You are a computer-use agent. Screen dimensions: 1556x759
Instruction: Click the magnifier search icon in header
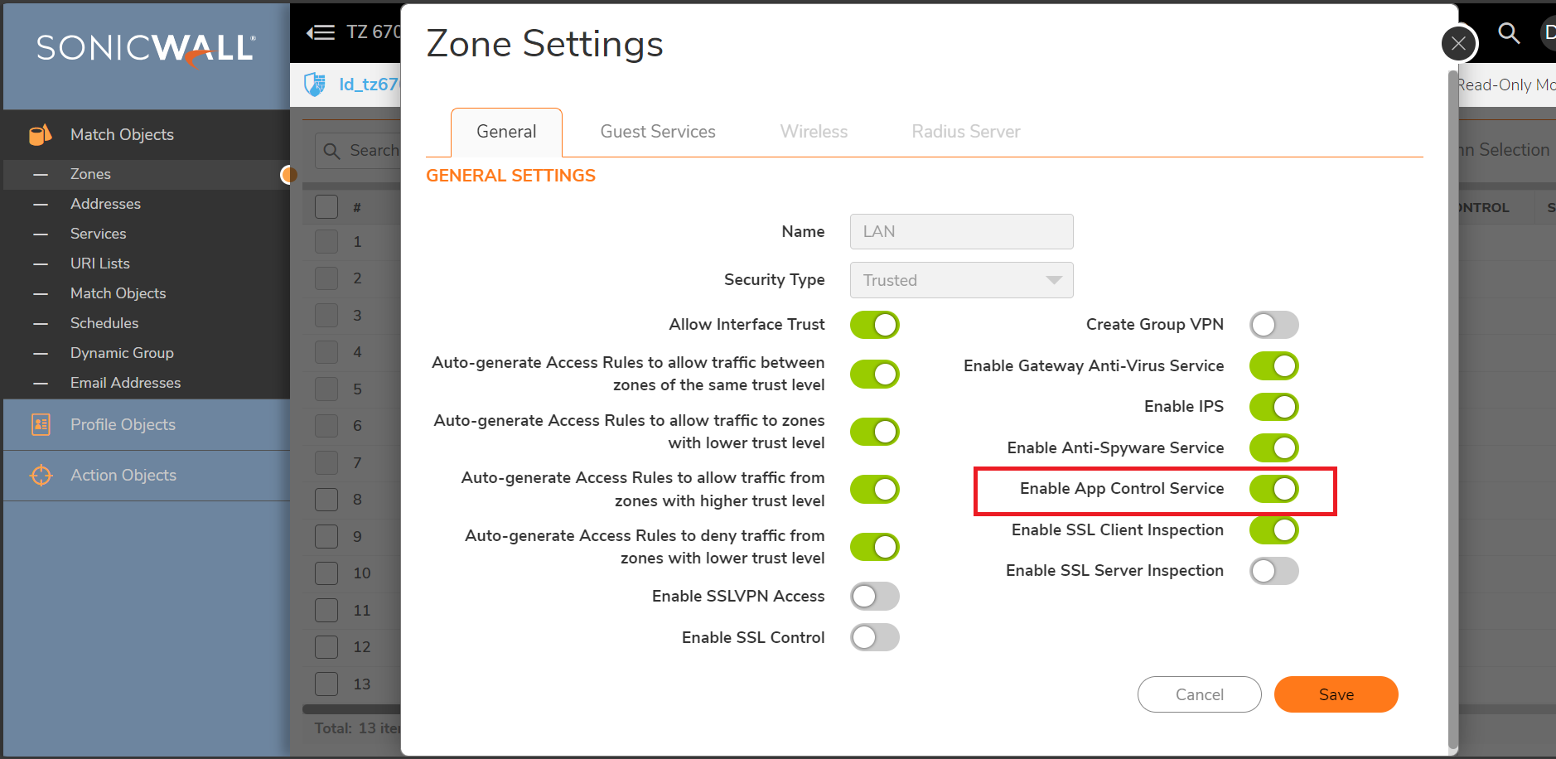click(x=1509, y=33)
